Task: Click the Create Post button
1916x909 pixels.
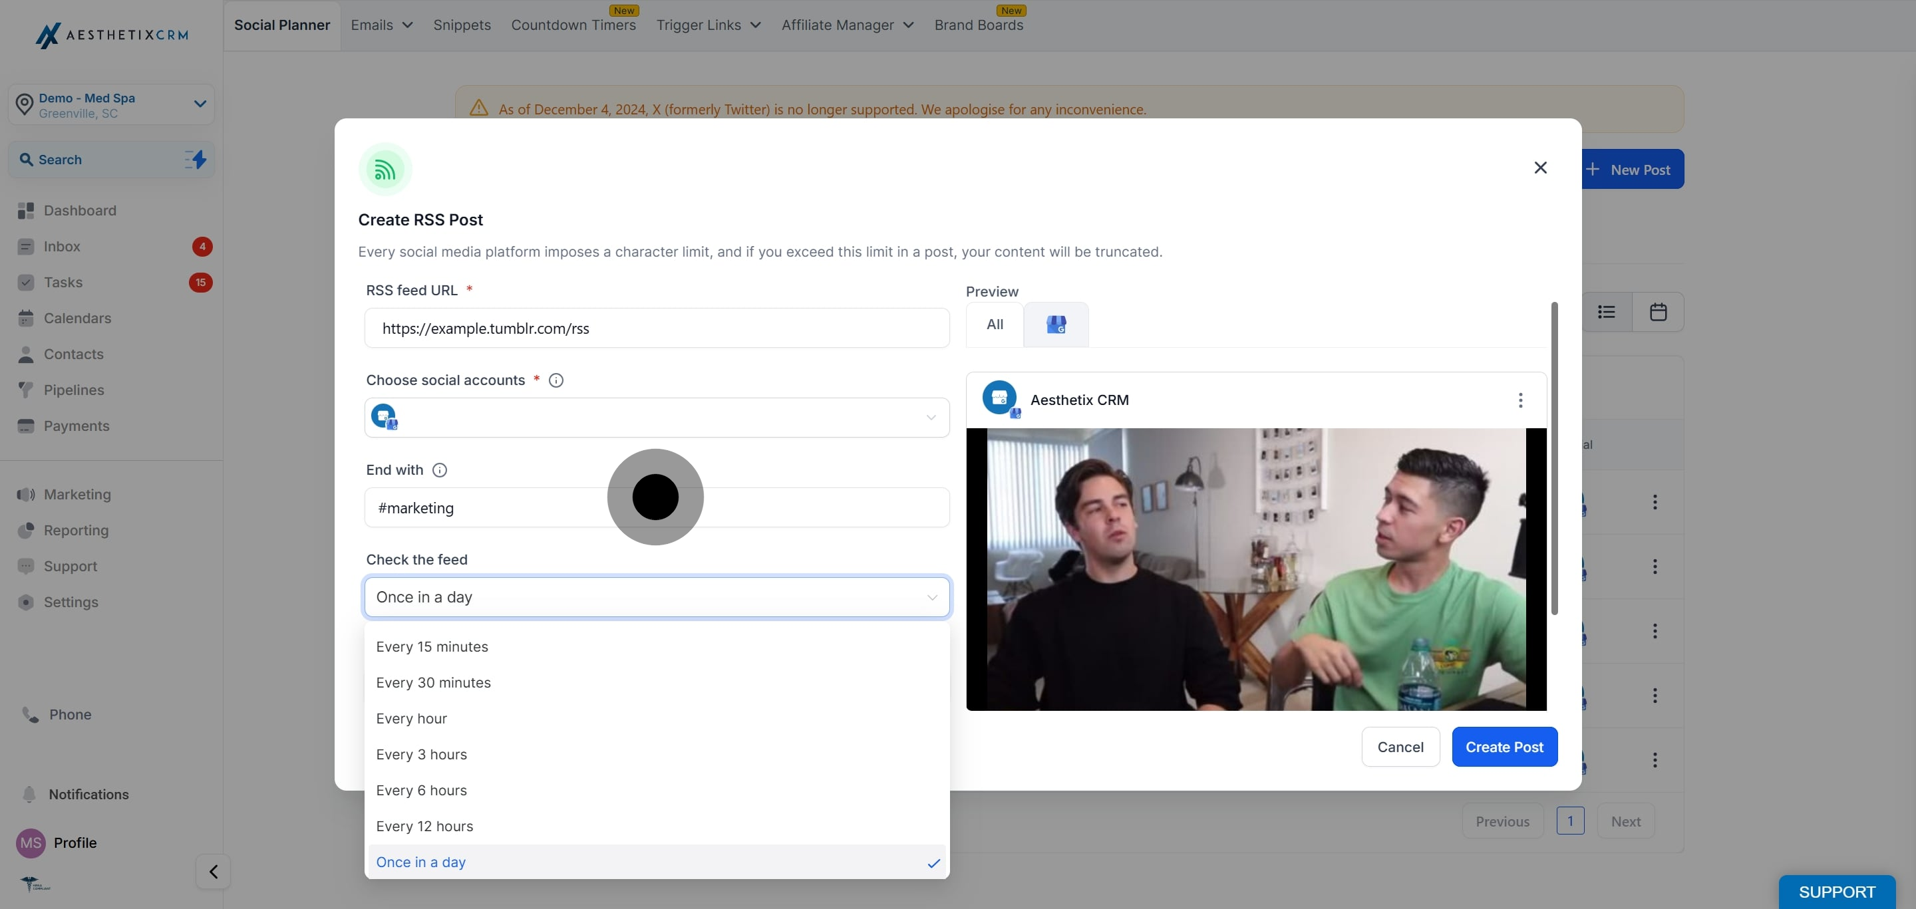Action: pos(1504,747)
